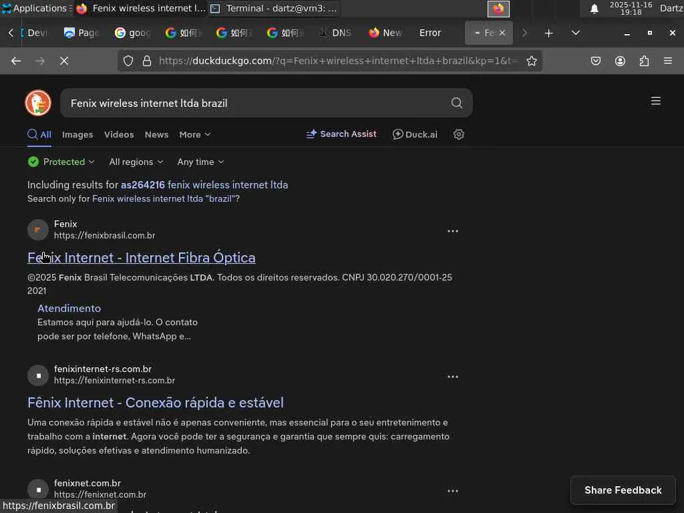
Task: Stop page loading with the X button
Action: (64, 61)
